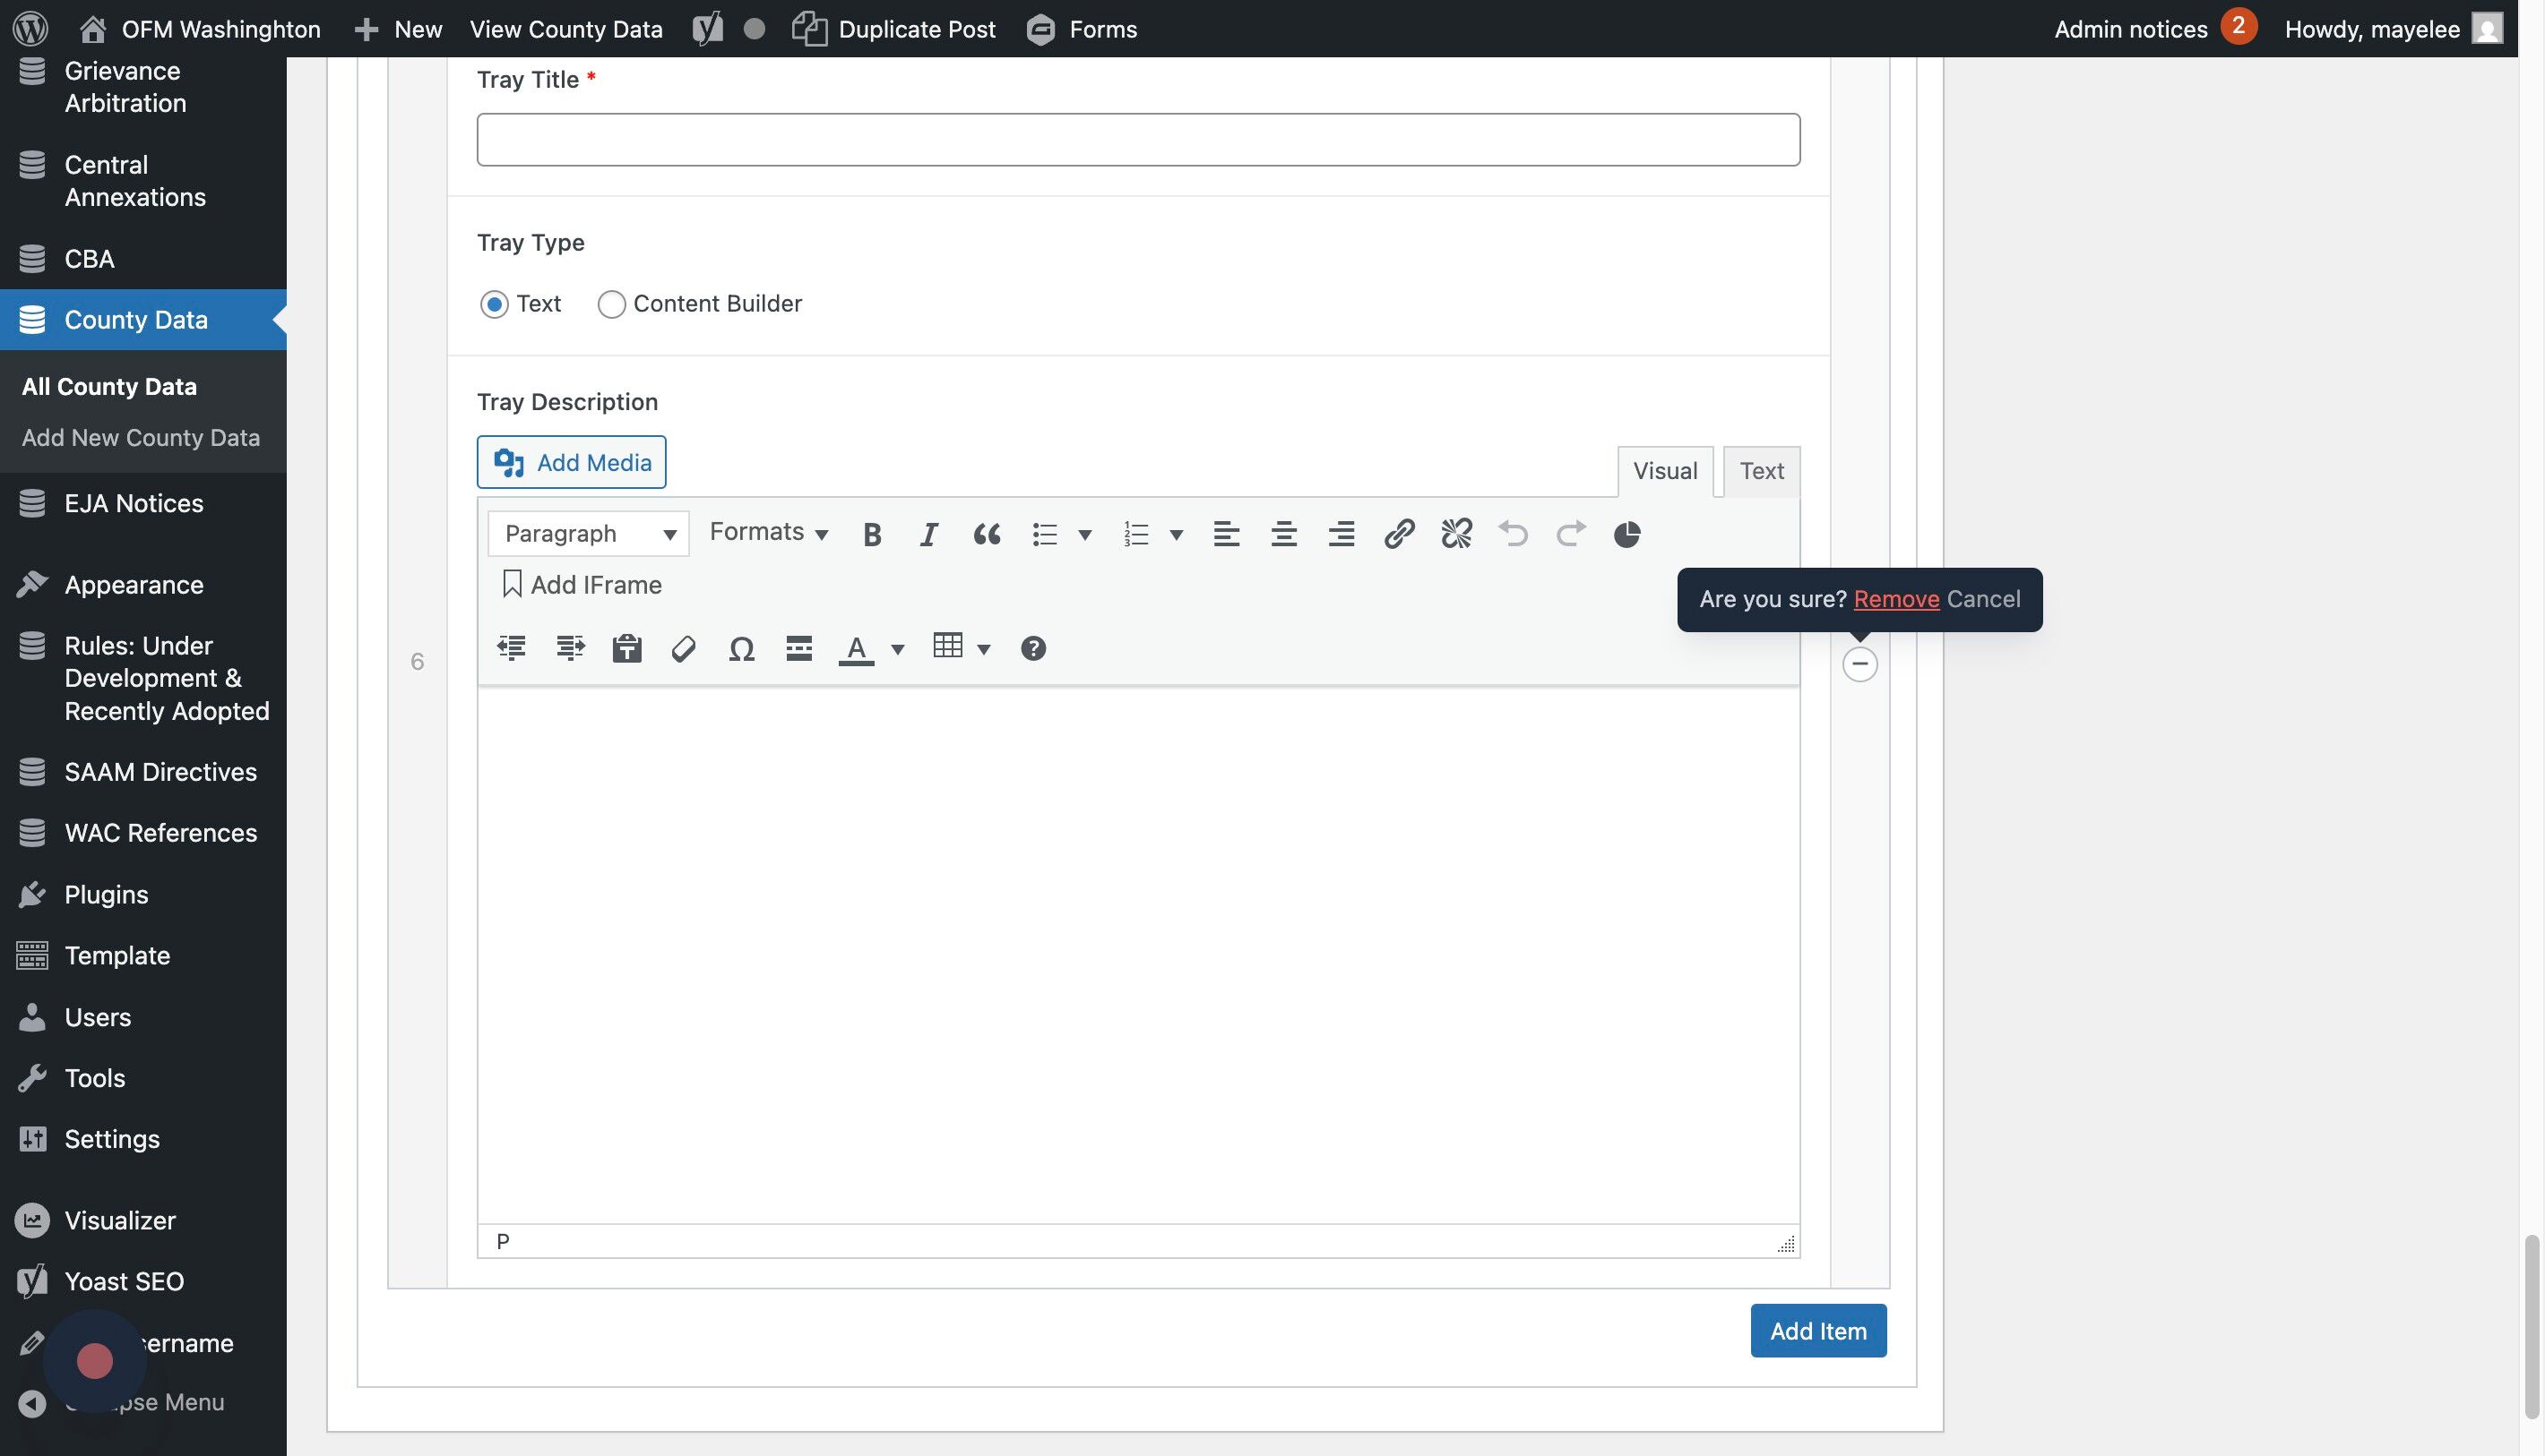Click the clear formatting eraser icon

[x=684, y=649]
